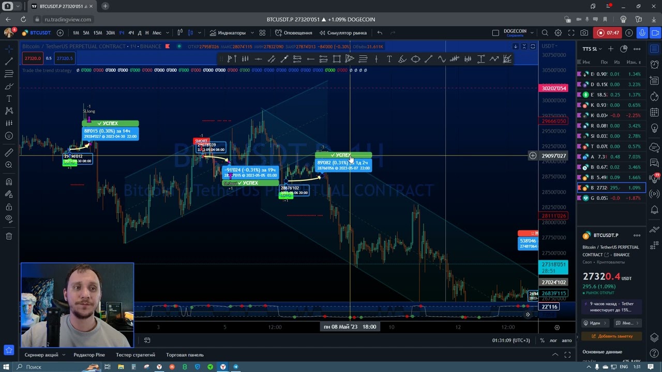Click the Zoom in magnifier tool
Viewport: 662px width, 372px height.
pyautogui.click(x=9, y=165)
